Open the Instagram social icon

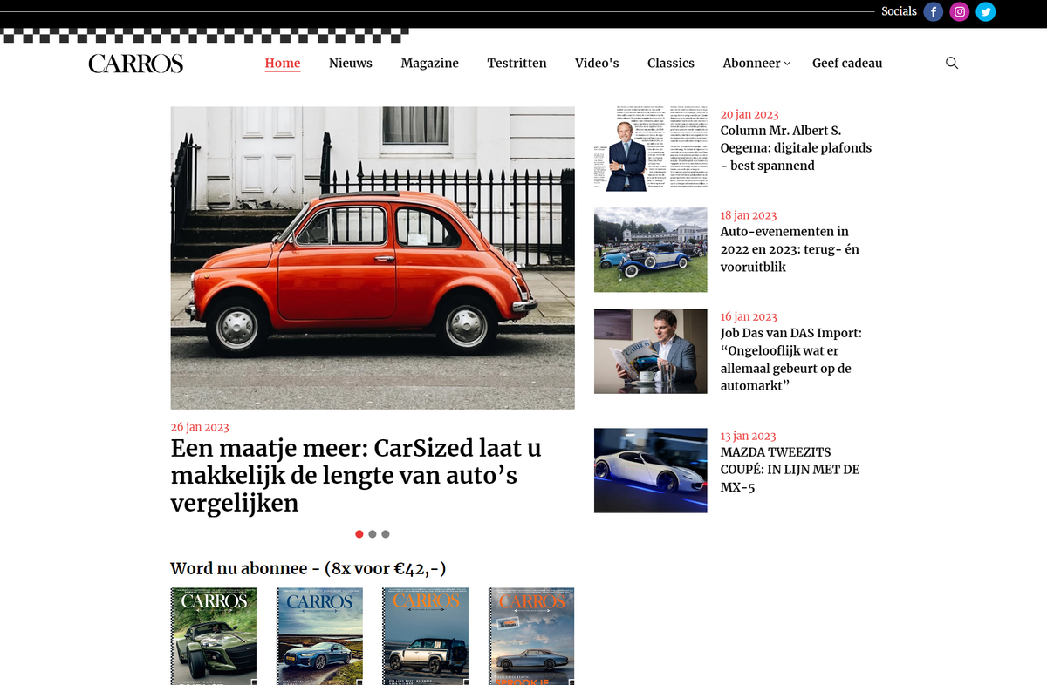click(x=960, y=12)
